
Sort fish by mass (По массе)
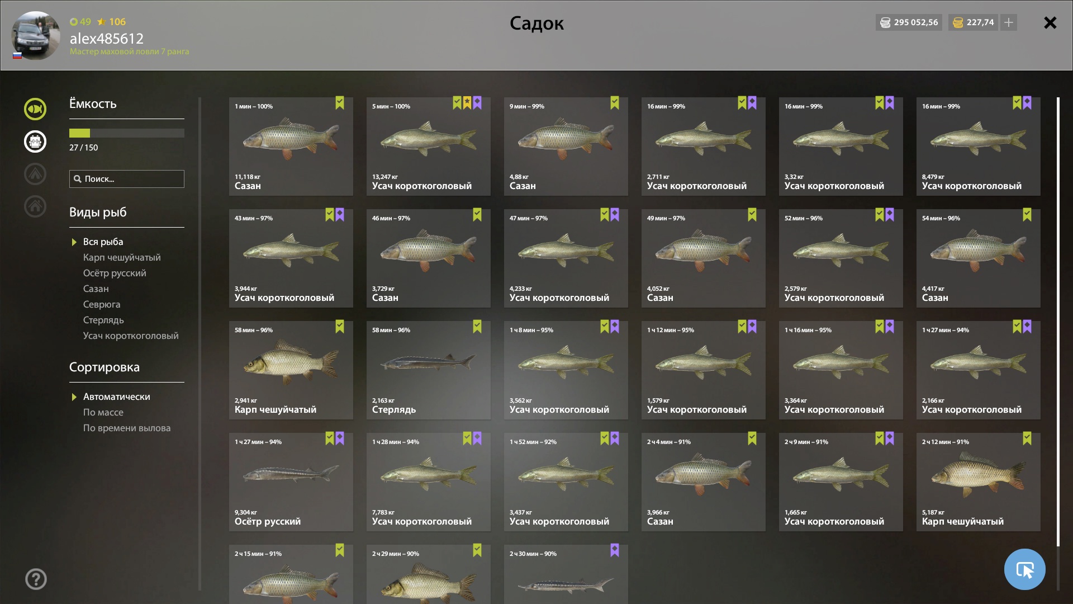[x=103, y=412]
